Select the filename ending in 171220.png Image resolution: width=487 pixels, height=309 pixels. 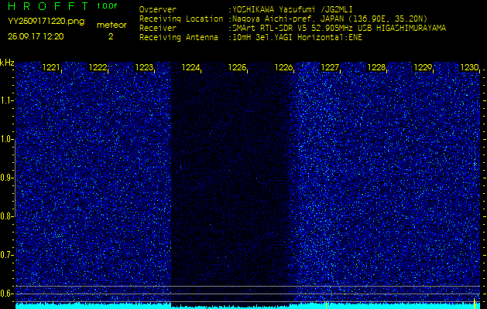46,22
